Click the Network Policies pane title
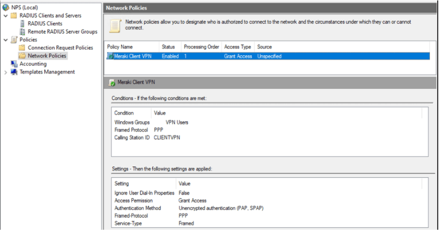The width and height of the screenshot is (439, 231). pyautogui.click(x=126, y=8)
